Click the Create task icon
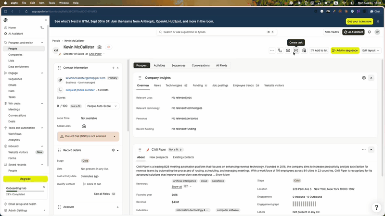Viewport: 385px width, 216px height. pyautogui.click(x=296, y=50)
